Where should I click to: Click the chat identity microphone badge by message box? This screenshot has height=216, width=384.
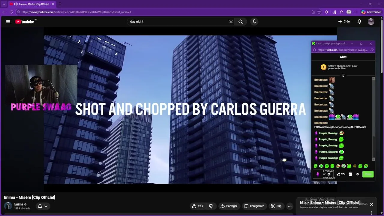(x=318, y=174)
